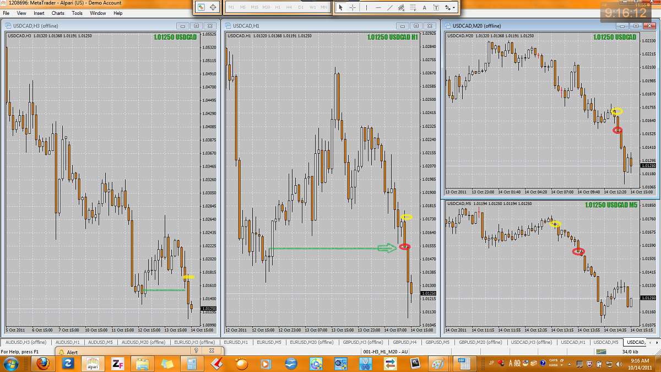
Task: Click the Alpari MetaTrader taskbar icon
Action: click(x=93, y=364)
